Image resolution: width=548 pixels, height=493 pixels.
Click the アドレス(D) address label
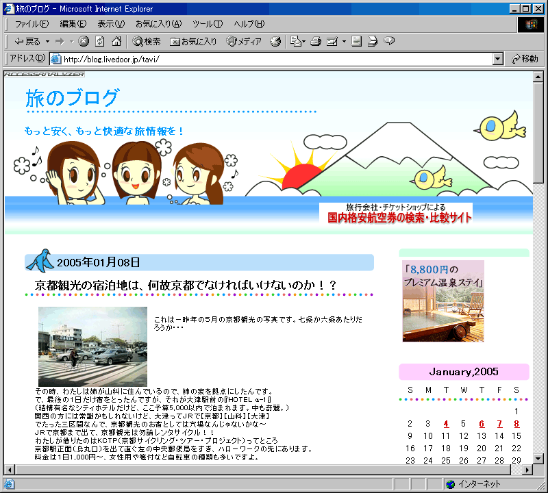point(27,58)
